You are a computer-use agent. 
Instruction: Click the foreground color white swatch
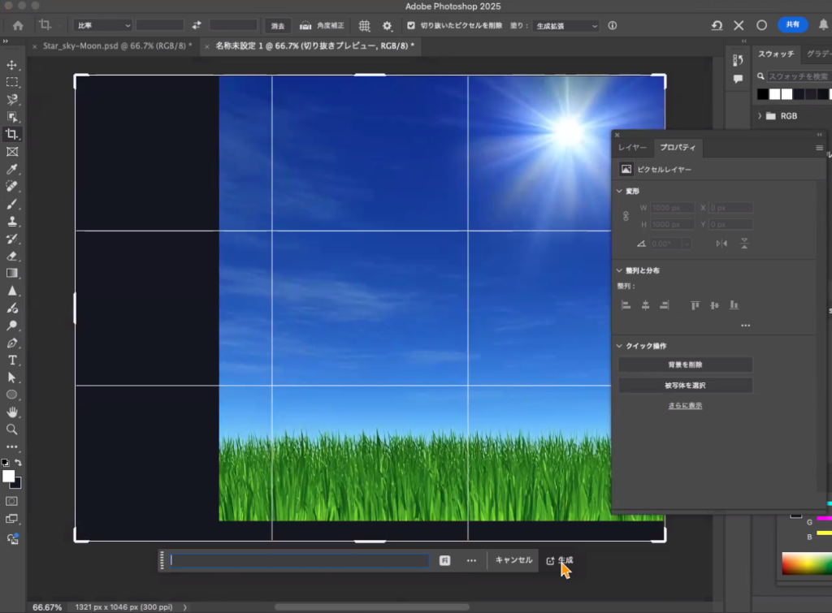point(8,476)
